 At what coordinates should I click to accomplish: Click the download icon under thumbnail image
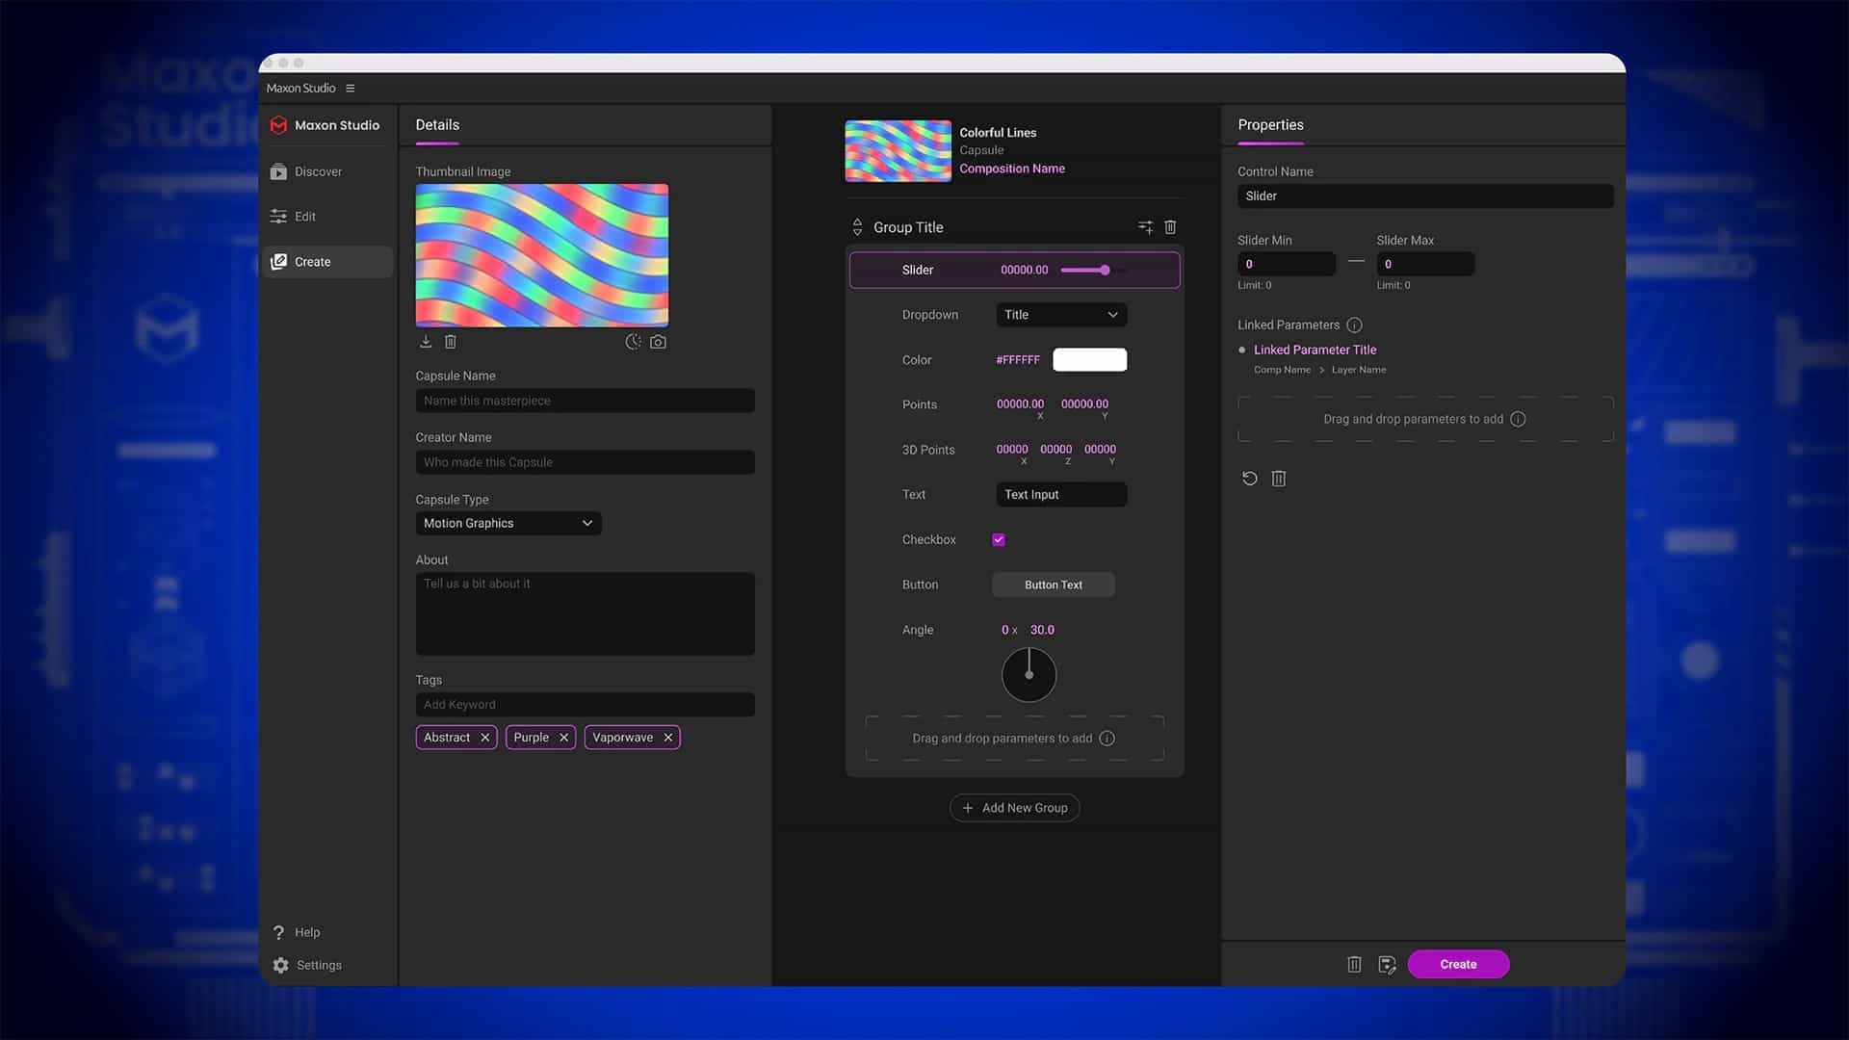(426, 342)
